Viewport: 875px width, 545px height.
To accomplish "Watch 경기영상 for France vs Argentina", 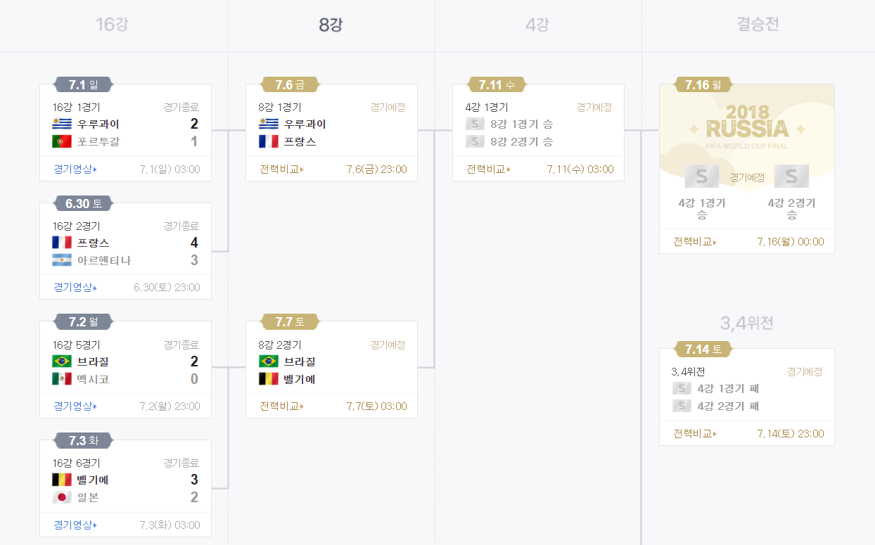I will pyautogui.click(x=75, y=288).
